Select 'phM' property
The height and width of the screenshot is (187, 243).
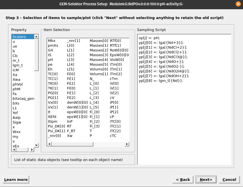click(x=17, y=89)
